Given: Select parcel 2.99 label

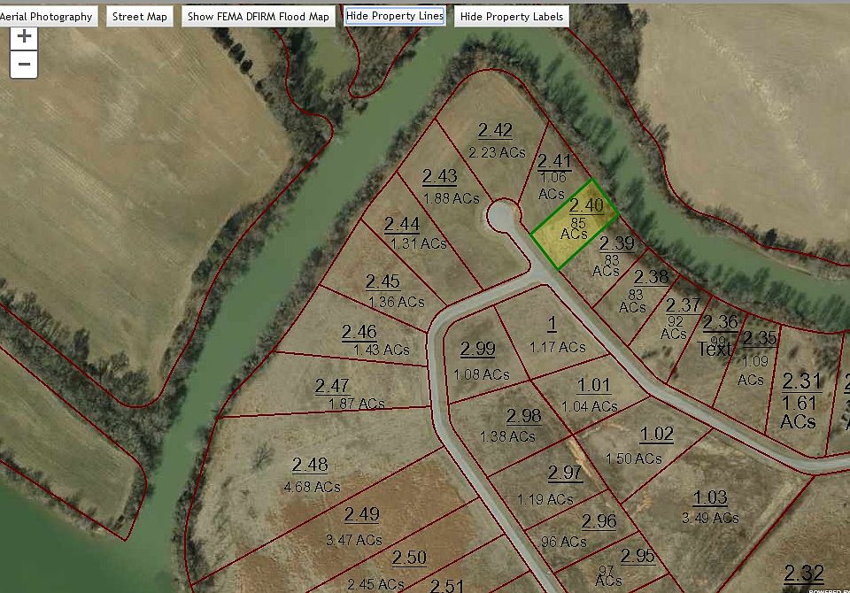Looking at the screenshot, I should (x=477, y=349).
